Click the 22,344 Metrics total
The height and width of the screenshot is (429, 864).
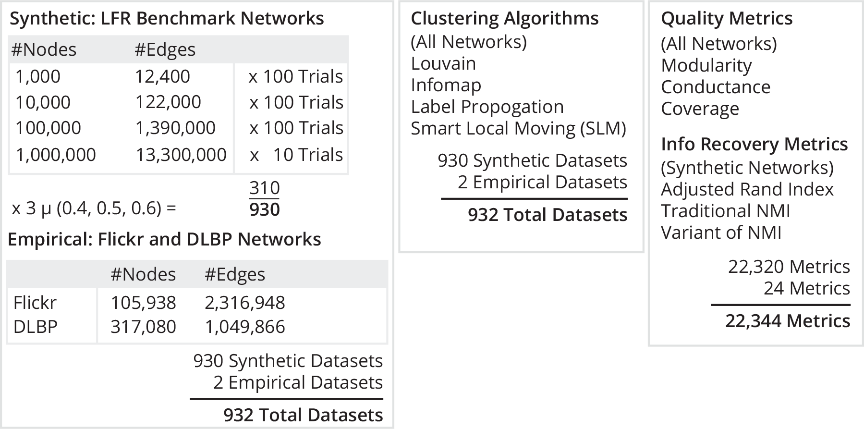click(x=787, y=321)
